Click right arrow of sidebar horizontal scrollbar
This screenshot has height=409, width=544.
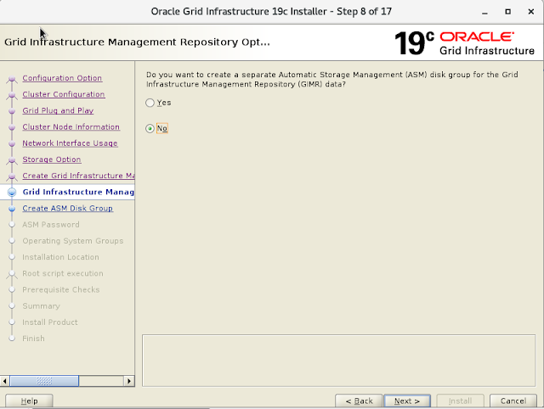pos(129,381)
